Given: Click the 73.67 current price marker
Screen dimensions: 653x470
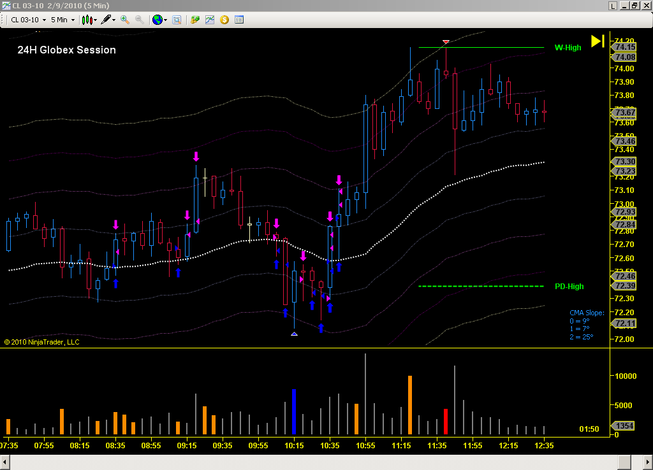Looking at the screenshot, I should (624, 112).
